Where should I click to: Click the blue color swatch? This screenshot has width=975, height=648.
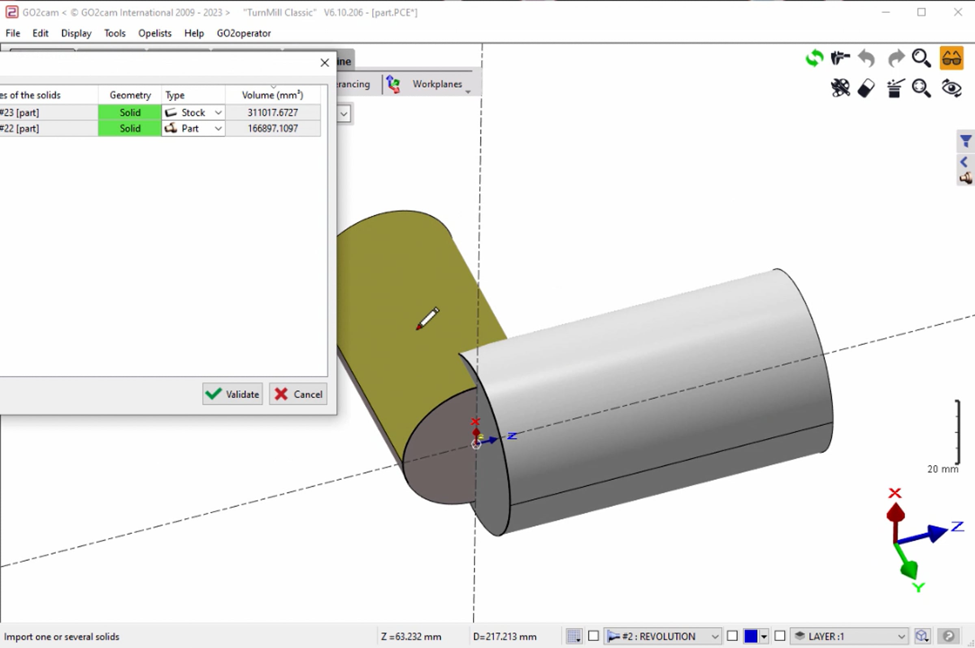click(x=751, y=636)
